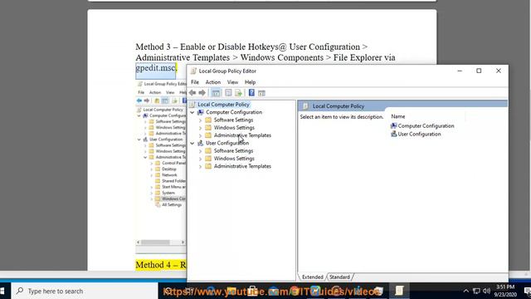The height and width of the screenshot is (299, 531).
Task: Select Local Computer Policy root node
Action: click(x=223, y=105)
